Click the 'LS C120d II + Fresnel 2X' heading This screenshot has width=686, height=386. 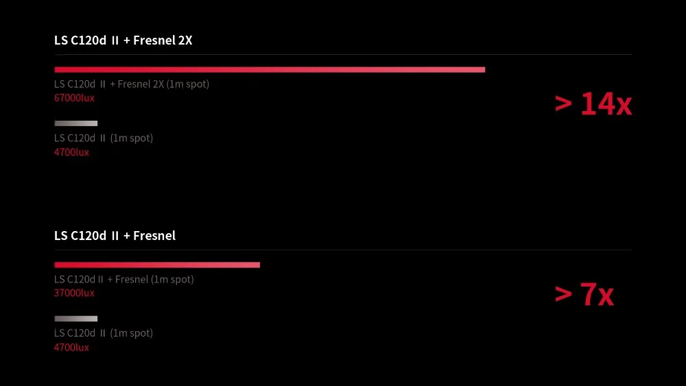[123, 40]
